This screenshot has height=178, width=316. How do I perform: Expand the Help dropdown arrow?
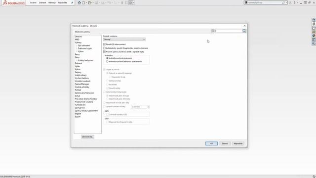tap(297, 2)
